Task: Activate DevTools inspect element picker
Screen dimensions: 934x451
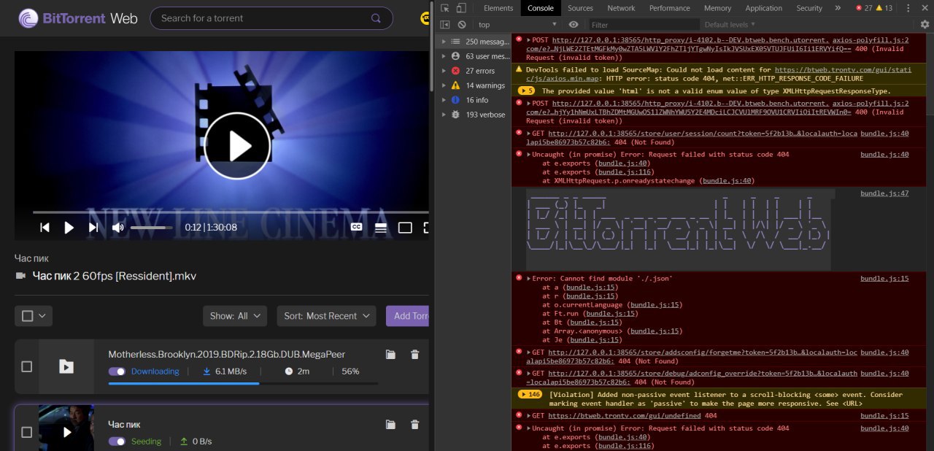Action: pos(445,8)
